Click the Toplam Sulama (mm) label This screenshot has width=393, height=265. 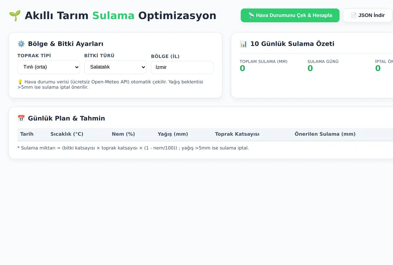pyautogui.click(x=264, y=61)
